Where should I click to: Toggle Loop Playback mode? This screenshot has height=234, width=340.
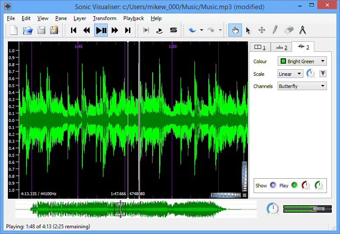pos(160,30)
